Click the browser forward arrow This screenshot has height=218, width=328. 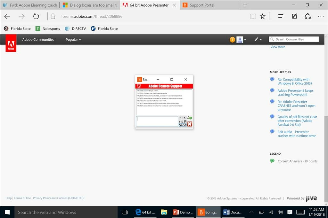21,16
